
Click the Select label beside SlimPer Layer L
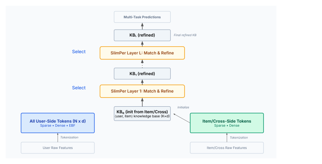coord(79,52)
